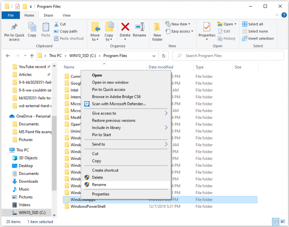Collapse the ribbon with the chevron
Viewport: 289px width, 227px height.
pyautogui.click(x=277, y=15)
